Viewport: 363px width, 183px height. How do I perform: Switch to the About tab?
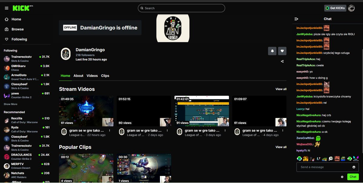pos(78,76)
